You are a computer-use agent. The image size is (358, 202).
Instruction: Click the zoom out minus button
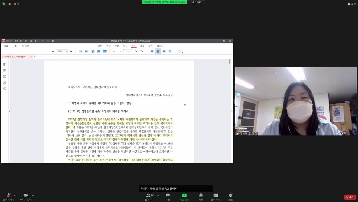point(53,51)
